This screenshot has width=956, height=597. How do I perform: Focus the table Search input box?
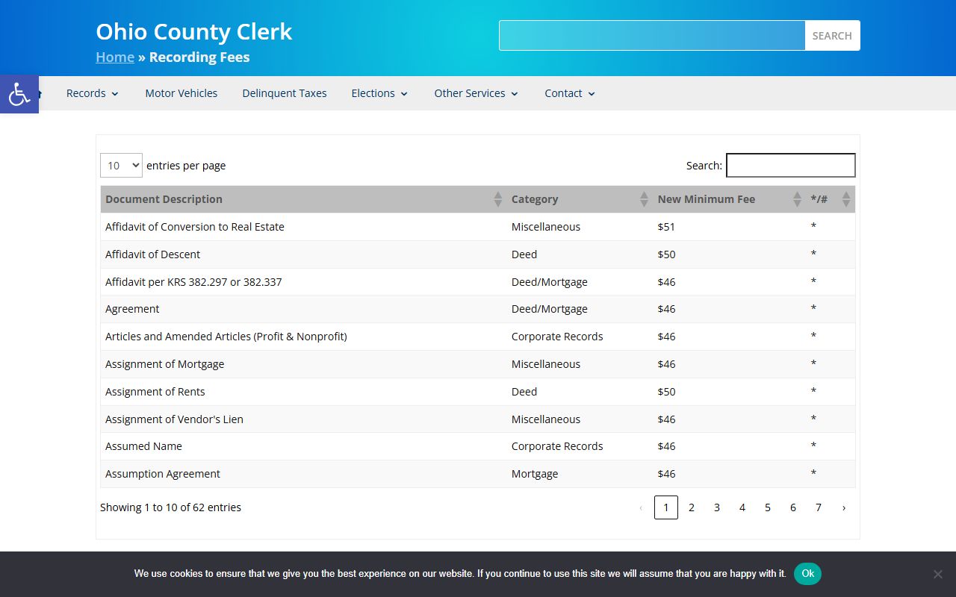click(x=791, y=165)
